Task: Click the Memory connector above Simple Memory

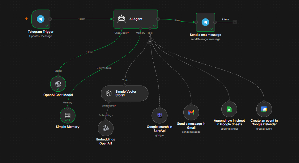Action: 67,108
